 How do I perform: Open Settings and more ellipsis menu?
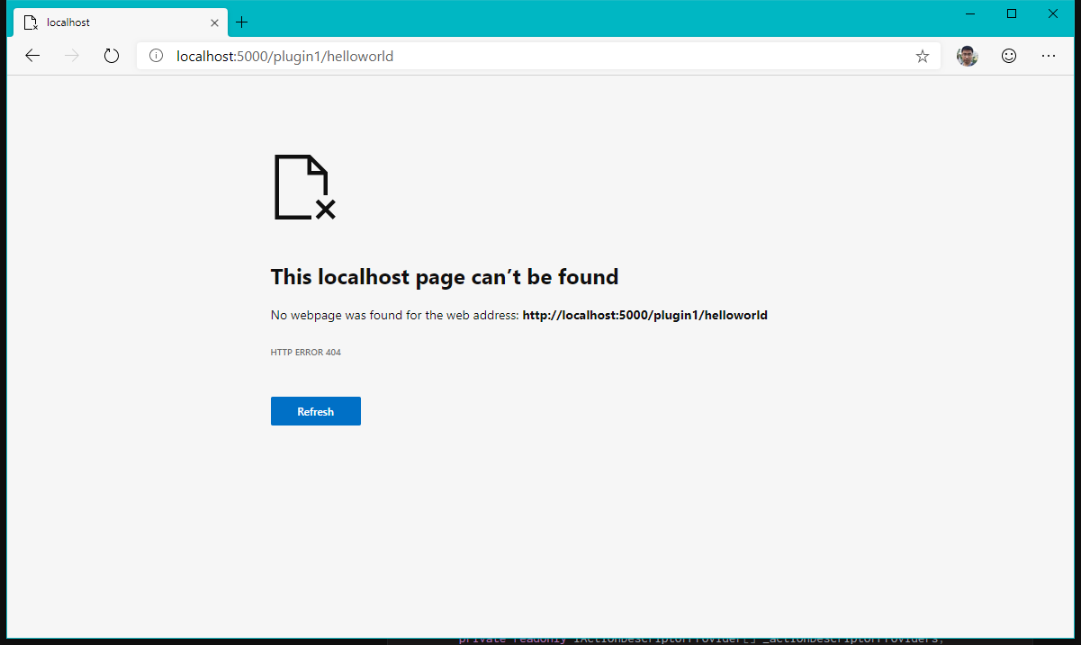pos(1049,56)
